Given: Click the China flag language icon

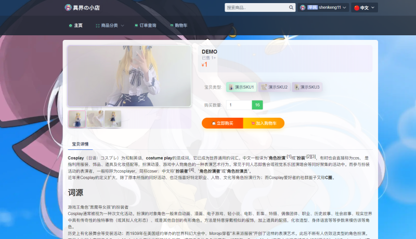Looking at the screenshot, I should tap(357, 8).
